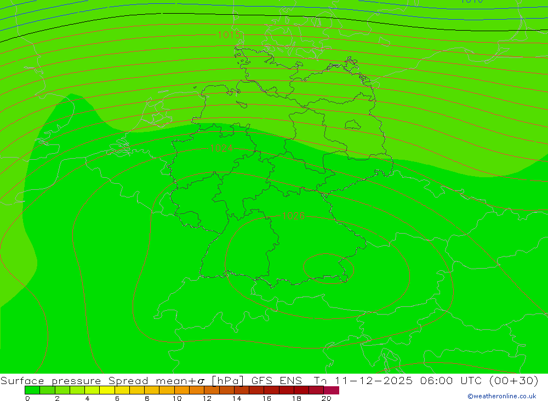Screen dimensions: 548x401
Task: Click the '[hPa]' unit label
Action: click(227, 380)
